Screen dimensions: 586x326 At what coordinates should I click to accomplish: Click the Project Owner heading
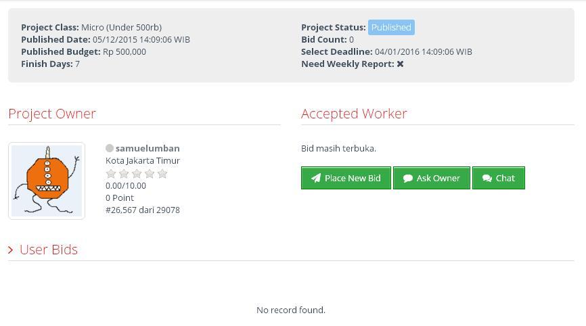click(x=52, y=114)
